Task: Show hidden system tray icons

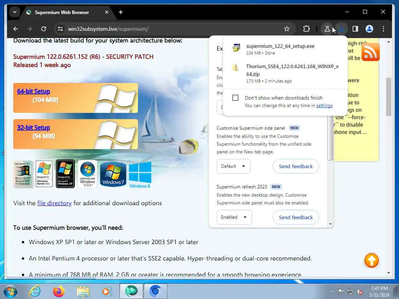Action: coord(331,292)
